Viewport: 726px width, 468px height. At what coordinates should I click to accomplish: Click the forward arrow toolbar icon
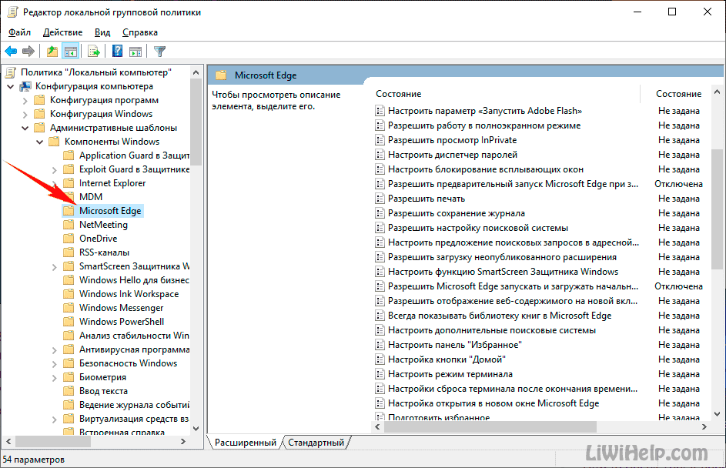tap(28, 52)
